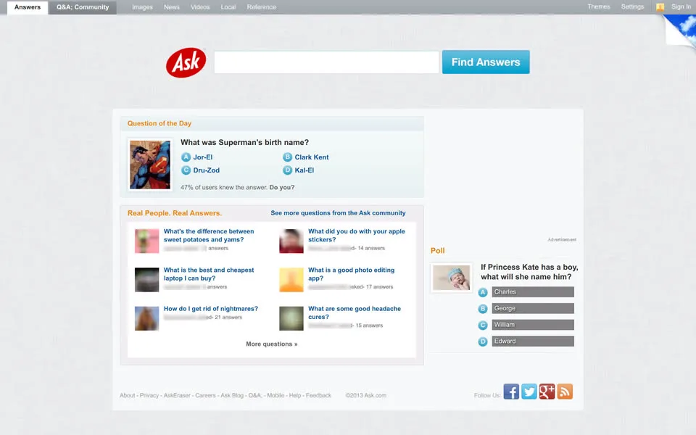The image size is (696, 435).
Task: Click the Find Answers button
Action: coord(486,62)
